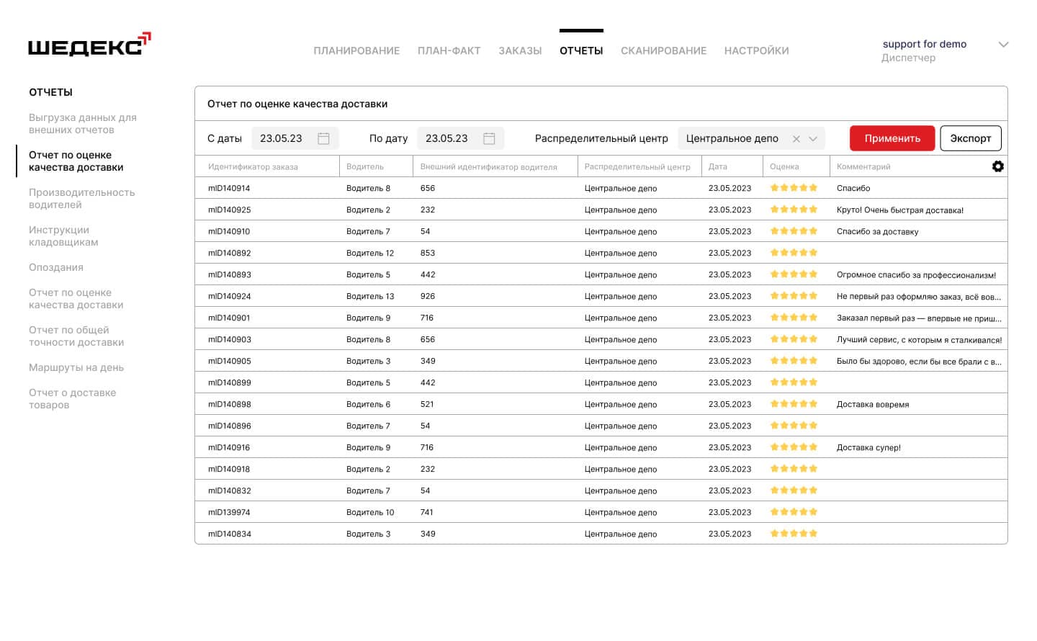
Task: Click 'Водитель 10' cell
Action: [x=370, y=512]
